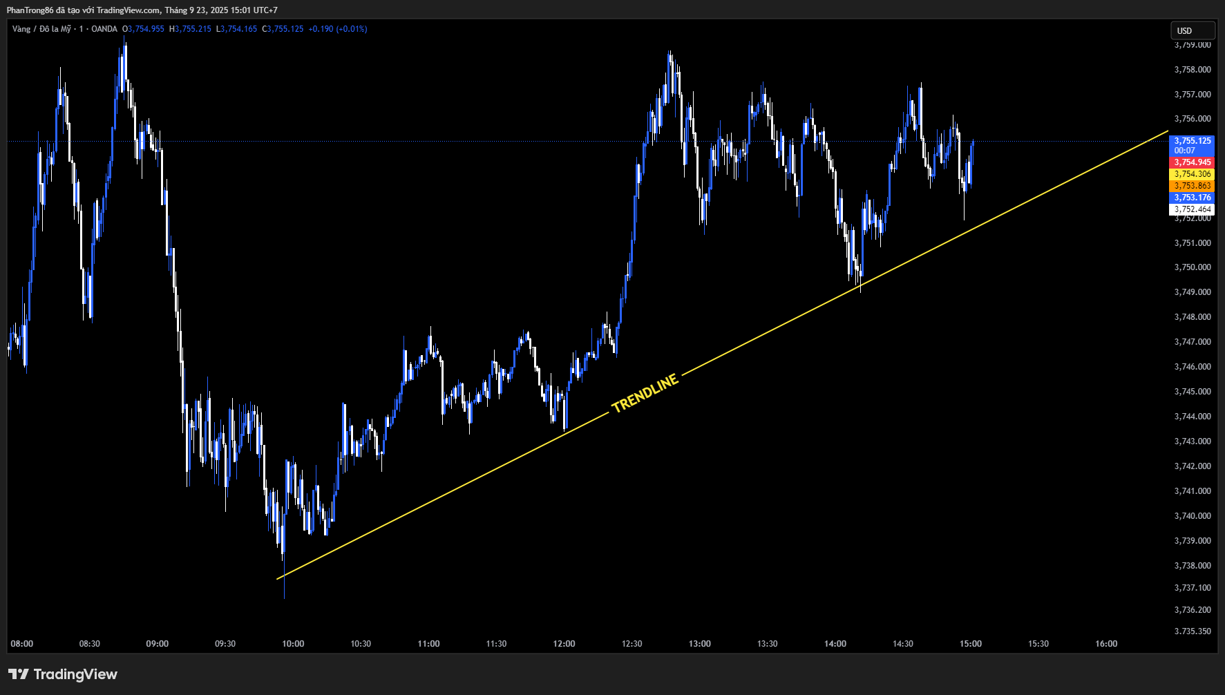This screenshot has height=695, width=1225.
Task: Click the 16:00 time axis label
Action: click(x=1105, y=644)
